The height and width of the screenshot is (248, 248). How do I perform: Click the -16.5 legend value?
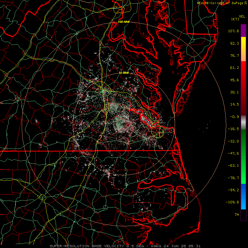pos(233,129)
